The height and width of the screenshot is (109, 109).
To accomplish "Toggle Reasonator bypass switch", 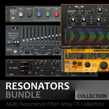I will [66, 51].
